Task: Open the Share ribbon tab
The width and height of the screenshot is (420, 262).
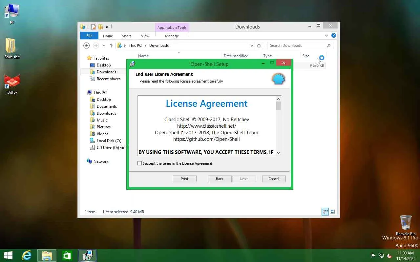Action: point(127,36)
